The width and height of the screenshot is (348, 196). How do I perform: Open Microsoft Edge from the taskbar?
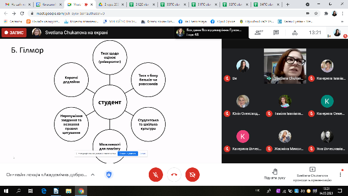[x=44, y=191]
